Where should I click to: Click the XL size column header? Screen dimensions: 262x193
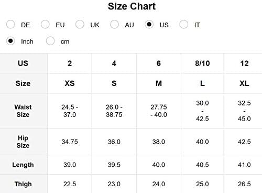[x=244, y=83]
